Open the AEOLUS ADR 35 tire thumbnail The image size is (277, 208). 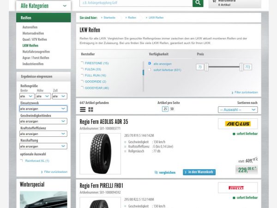[x=100, y=154]
